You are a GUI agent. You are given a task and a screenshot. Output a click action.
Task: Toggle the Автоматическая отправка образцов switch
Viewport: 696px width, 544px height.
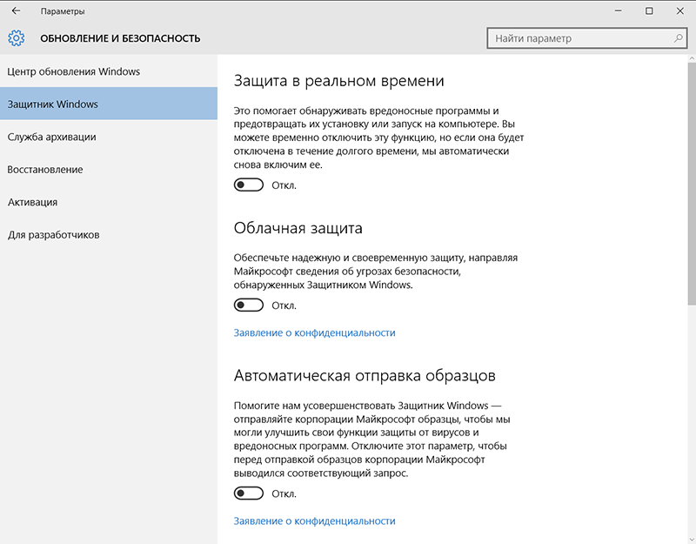(x=249, y=494)
